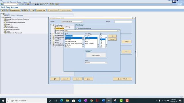The height and width of the screenshot is (103, 184).
Task: Open the Menu menu in menu bar
Action: point(4,2)
